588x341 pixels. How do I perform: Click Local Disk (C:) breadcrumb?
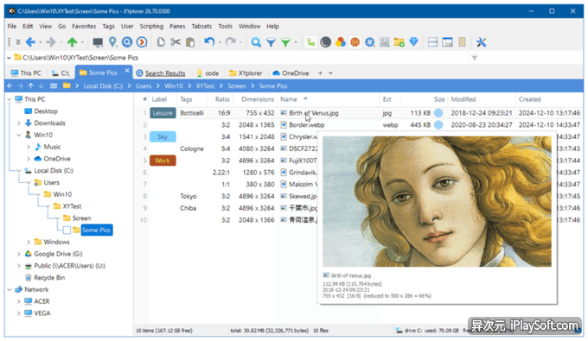[x=103, y=86]
